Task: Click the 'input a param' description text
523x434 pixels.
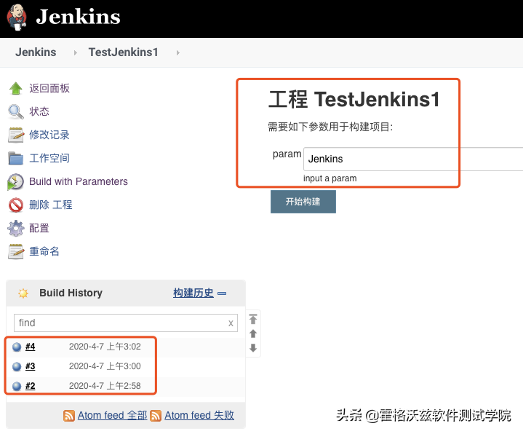Action: click(330, 178)
